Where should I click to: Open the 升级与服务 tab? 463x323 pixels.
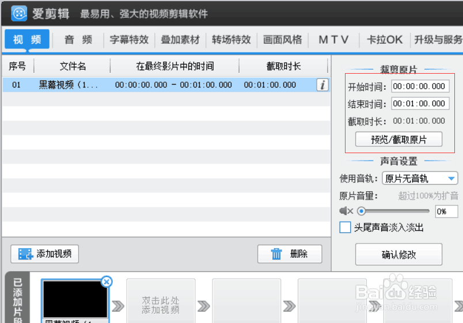coord(438,40)
